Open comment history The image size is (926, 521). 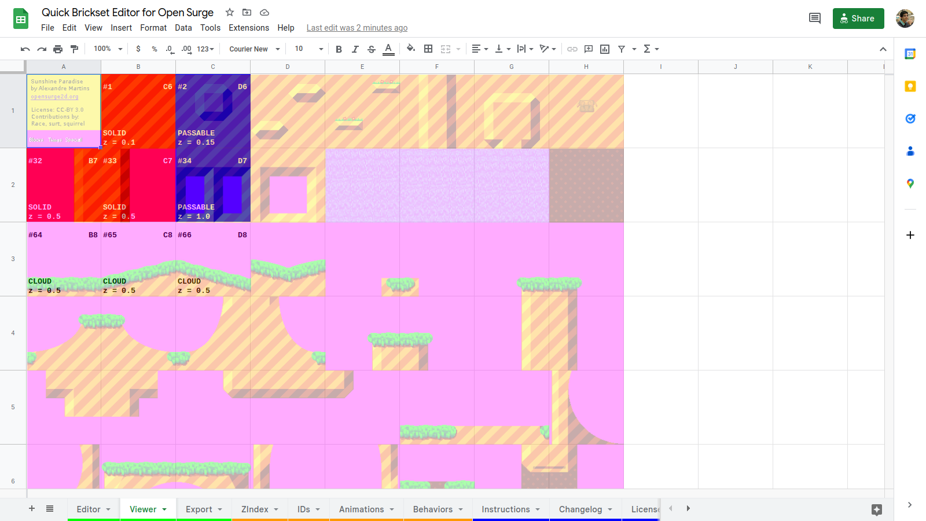[x=815, y=19]
